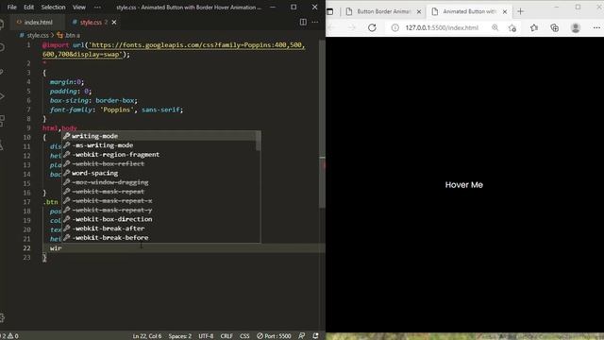Change indentation via Spaces: 2

180,336
